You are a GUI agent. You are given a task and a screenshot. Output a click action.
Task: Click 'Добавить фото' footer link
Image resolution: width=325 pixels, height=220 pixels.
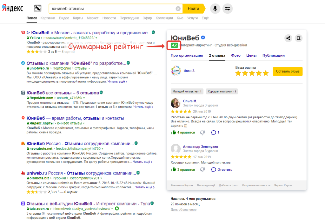click(x=229, y=185)
